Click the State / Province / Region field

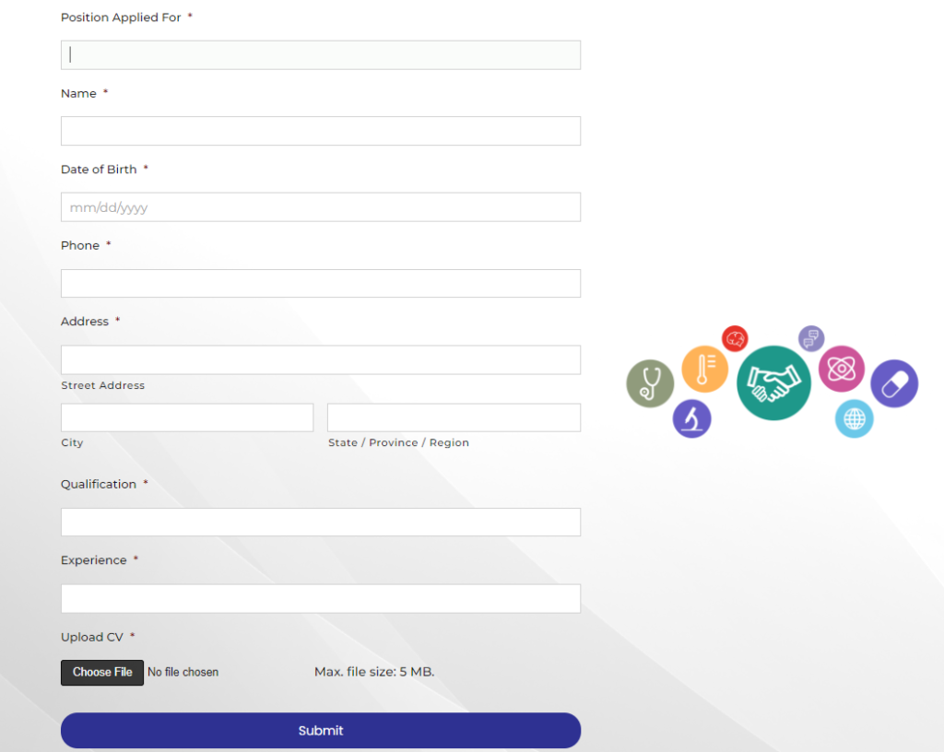[454, 417]
